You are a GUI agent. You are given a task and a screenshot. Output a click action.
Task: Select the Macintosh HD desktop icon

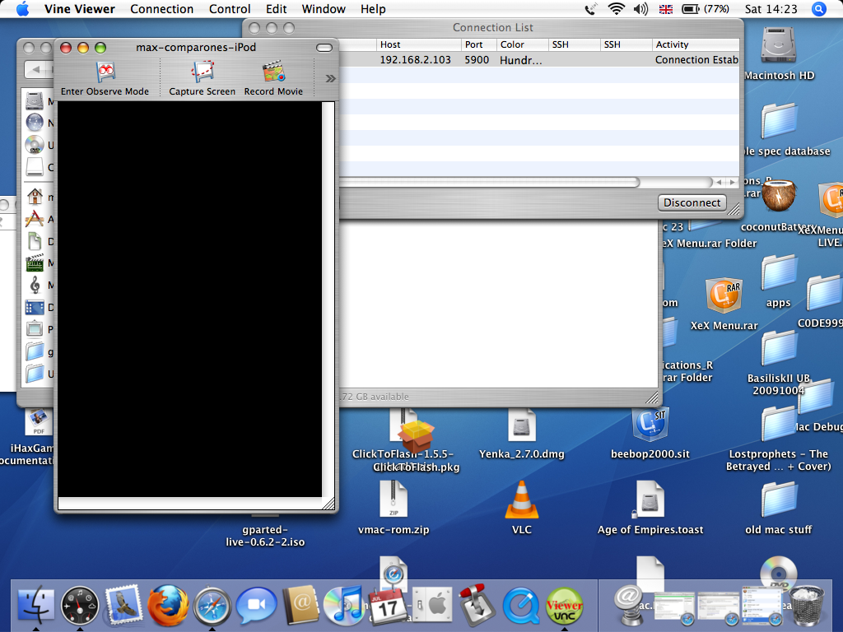(x=778, y=45)
